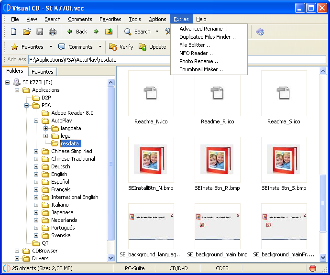
Task: Click the Address path field
Action: [x=177, y=60]
